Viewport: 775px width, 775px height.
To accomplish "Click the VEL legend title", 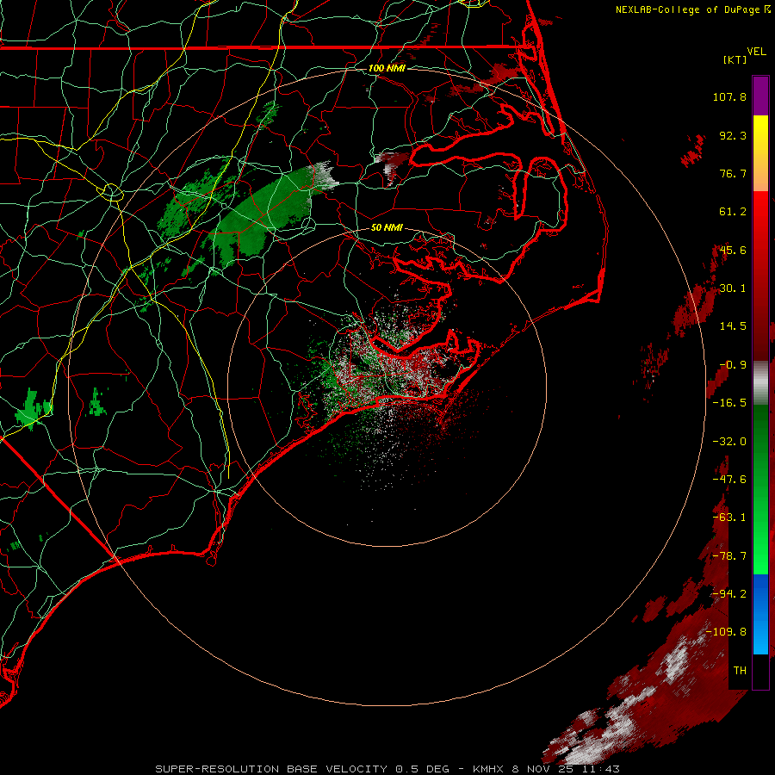I will tap(756, 52).
